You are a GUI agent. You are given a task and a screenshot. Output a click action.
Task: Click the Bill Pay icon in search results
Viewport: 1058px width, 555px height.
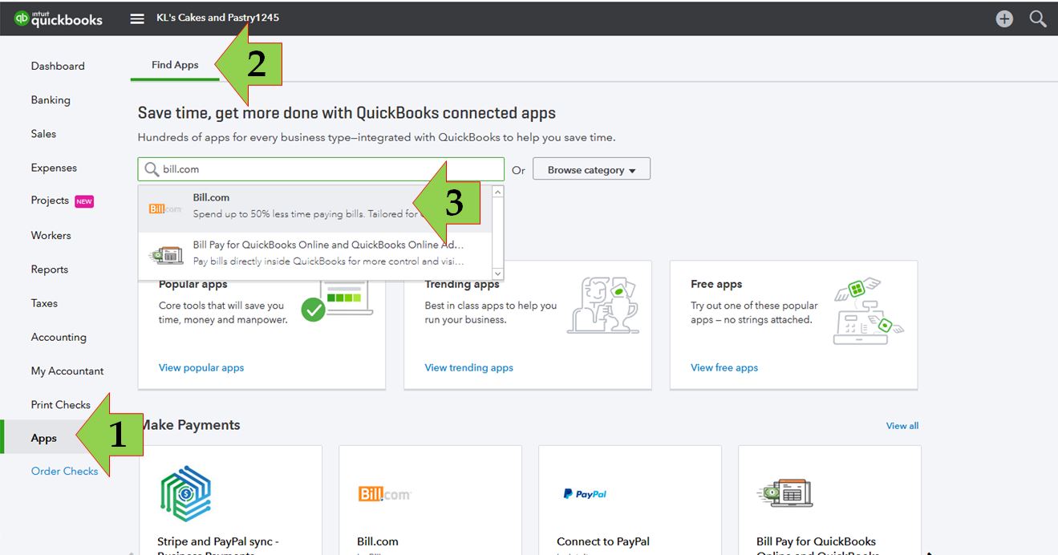pos(166,255)
